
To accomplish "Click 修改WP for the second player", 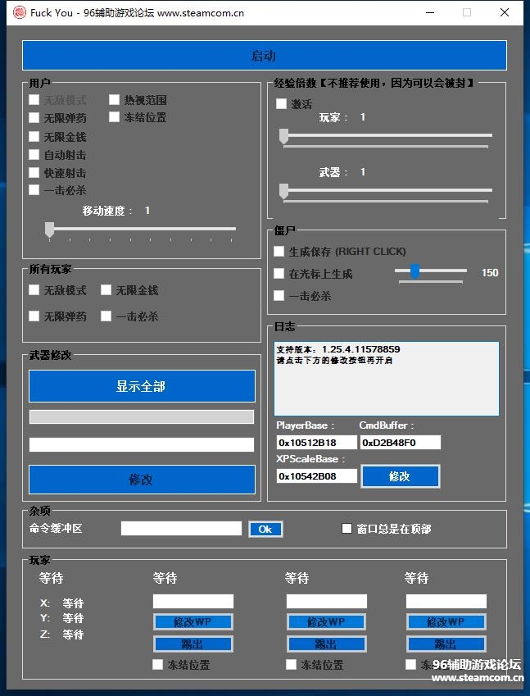I will coord(193,622).
